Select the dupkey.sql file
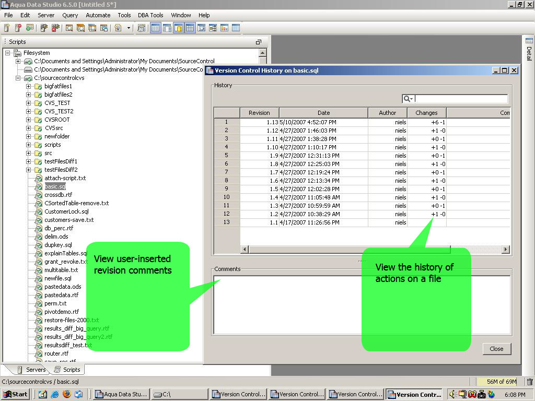Screen dimensions: 535x401 (x=58, y=245)
